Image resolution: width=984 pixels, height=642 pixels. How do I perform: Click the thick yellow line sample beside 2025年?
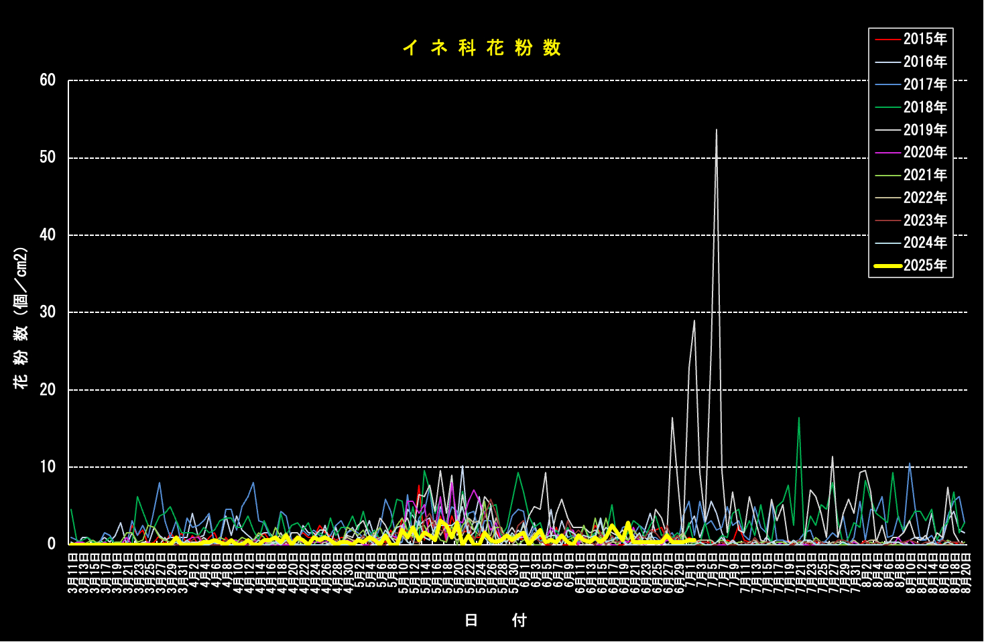887,266
